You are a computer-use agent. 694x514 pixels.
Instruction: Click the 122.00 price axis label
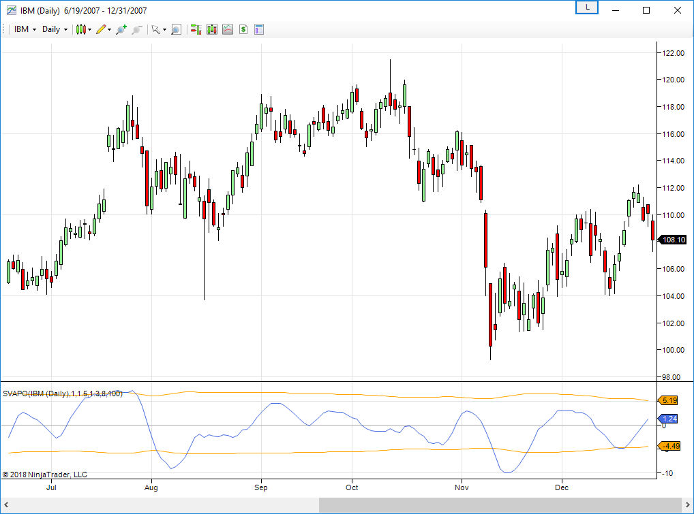(673, 53)
